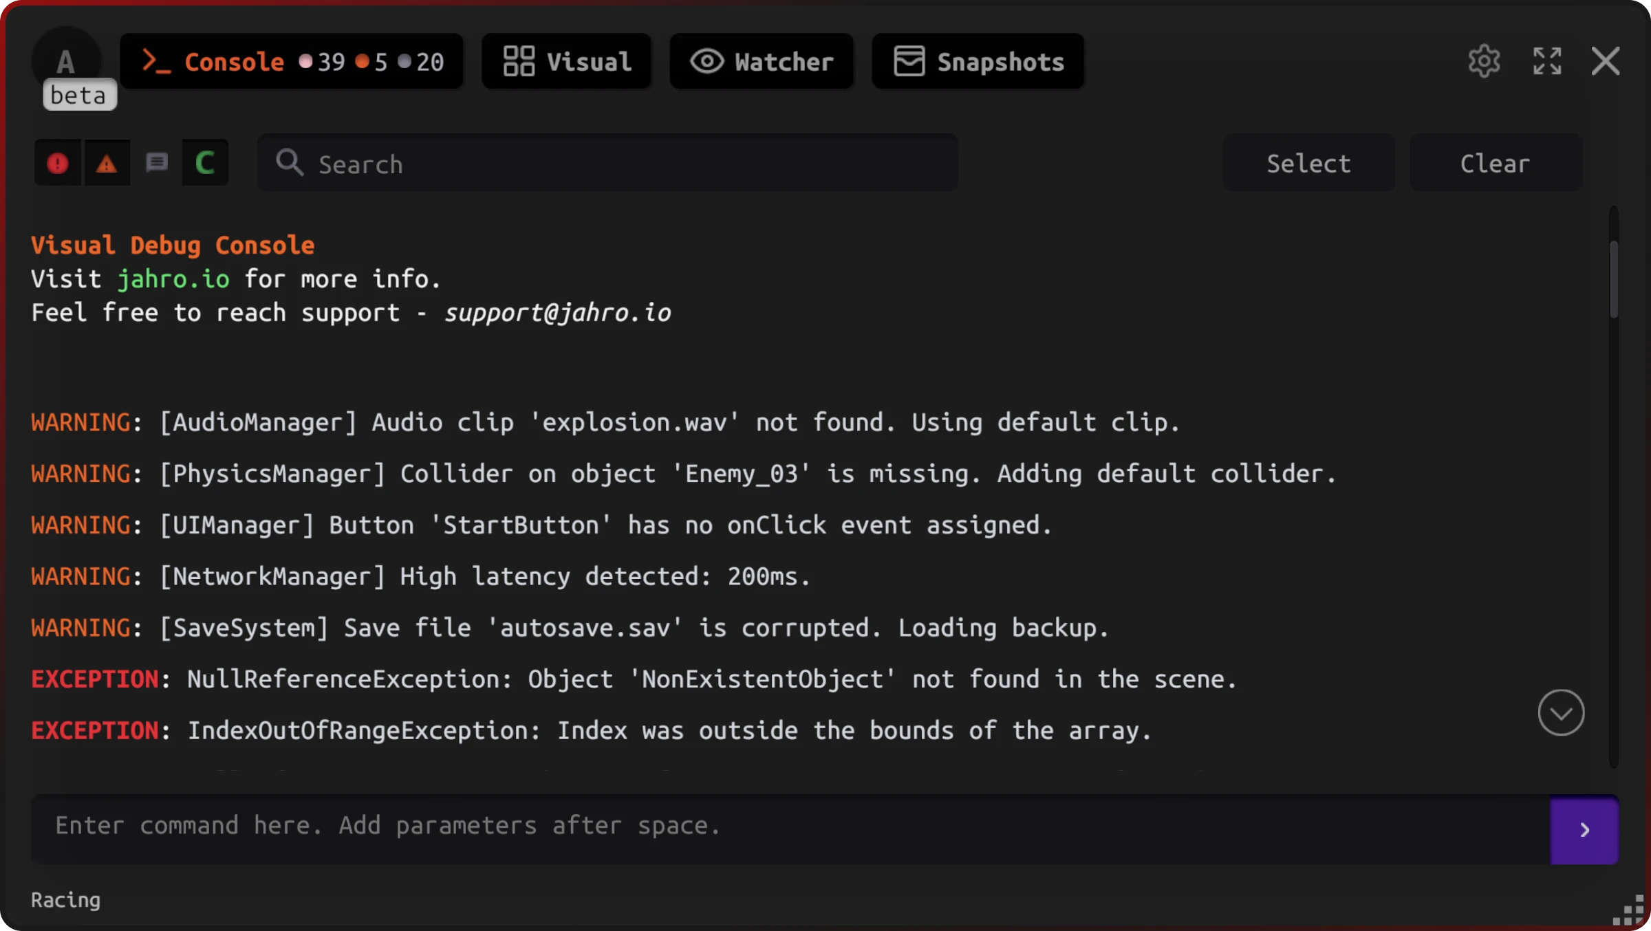Toggle the debug message filter icon
The height and width of the screenshot is (931, 1651).
click(x=157, y=163)
